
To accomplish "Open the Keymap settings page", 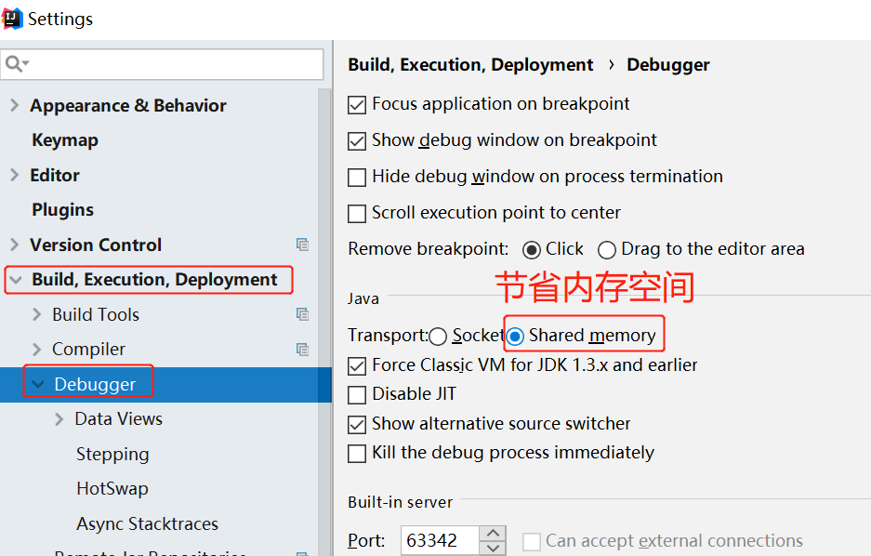I will 65,140.
